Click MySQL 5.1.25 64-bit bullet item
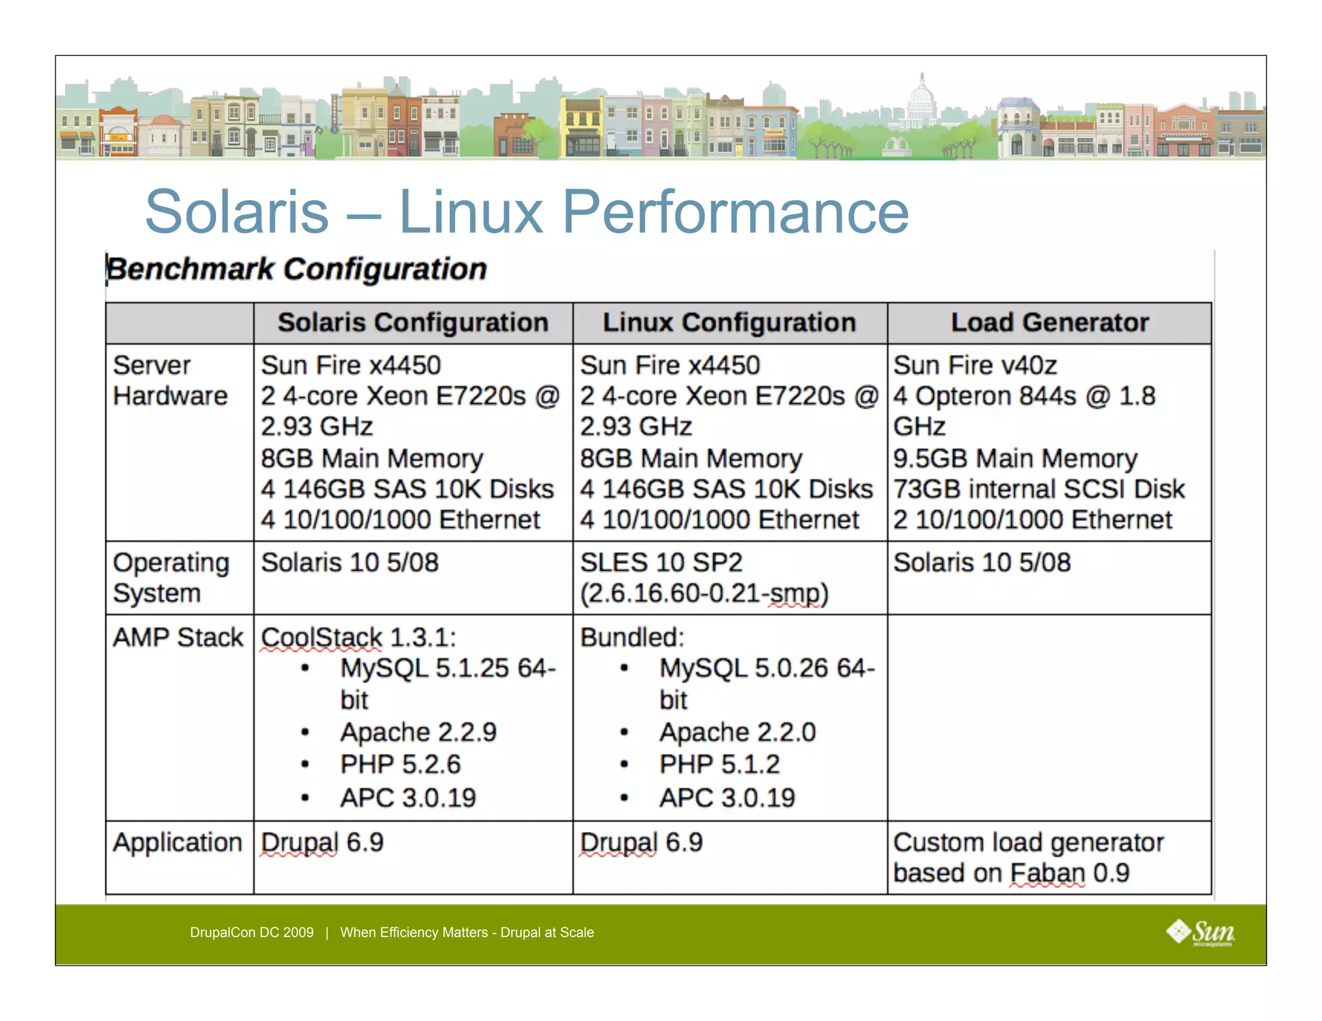 447,669
